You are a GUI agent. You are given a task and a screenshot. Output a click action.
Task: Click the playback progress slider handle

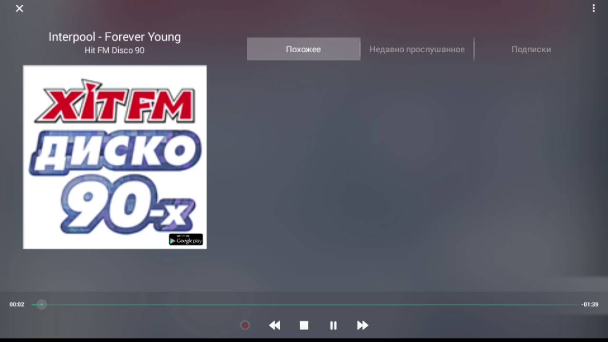[x=42, y=304]
